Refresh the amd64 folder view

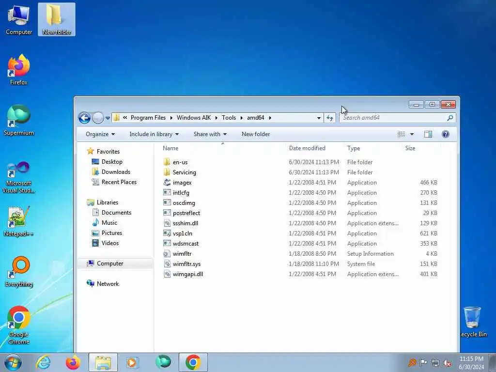tap(329, 118)
